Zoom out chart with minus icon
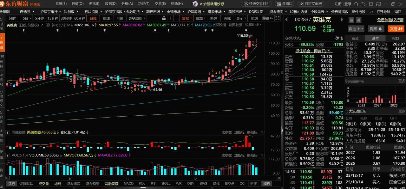 click(x=176, y=18)
